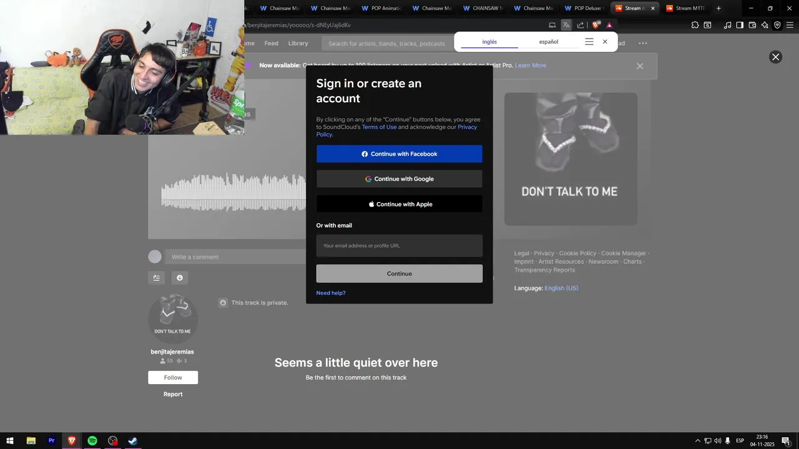This screenshot has width=799, height=449.
Task: Switch to the Stream M1TE tab
Action: pos(685,8)
